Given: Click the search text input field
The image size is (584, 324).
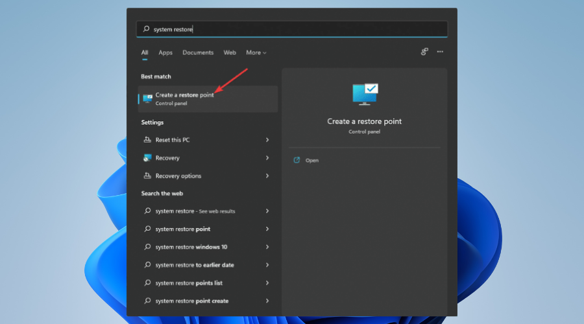Looking at the screenshot, I should tap(292, 29).
